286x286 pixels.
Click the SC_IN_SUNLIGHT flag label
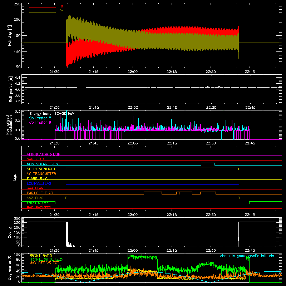41,169
